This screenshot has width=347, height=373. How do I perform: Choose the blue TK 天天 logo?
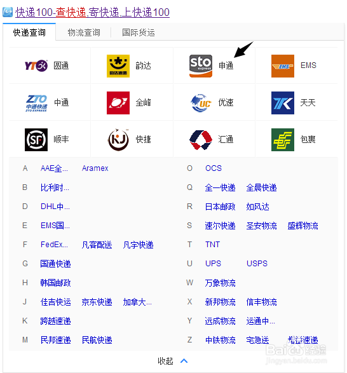pos(283,103)
